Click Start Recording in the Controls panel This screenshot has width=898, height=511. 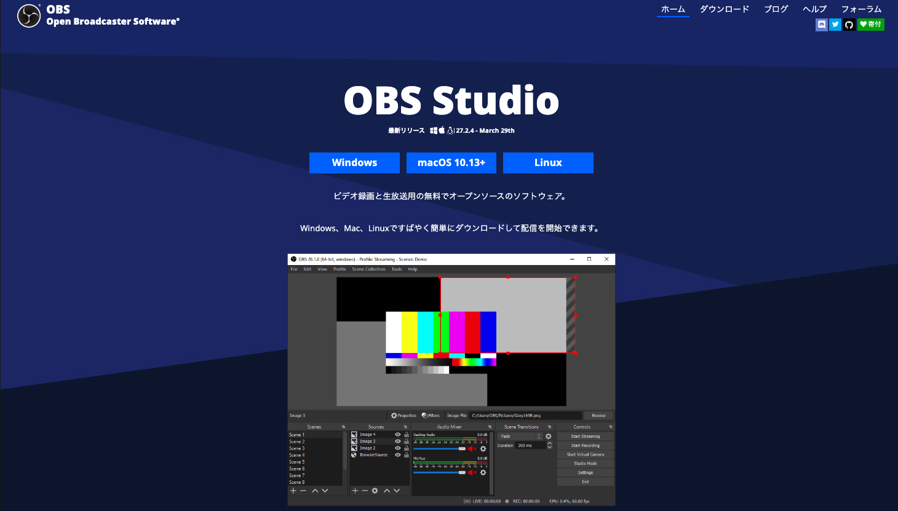(x=586, y=446)
